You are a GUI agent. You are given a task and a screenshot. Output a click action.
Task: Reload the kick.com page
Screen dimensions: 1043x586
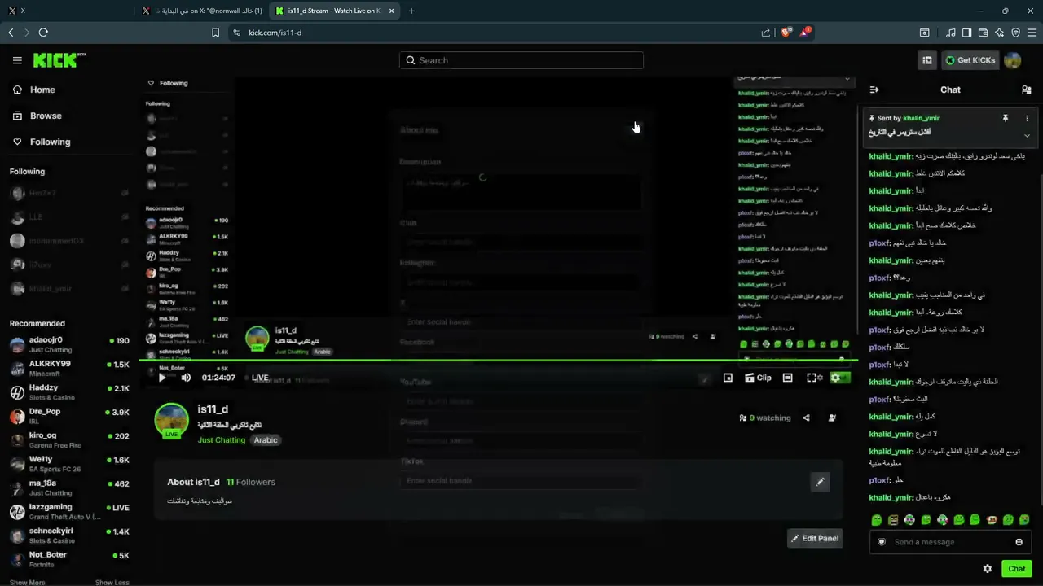tap(43, 33)
